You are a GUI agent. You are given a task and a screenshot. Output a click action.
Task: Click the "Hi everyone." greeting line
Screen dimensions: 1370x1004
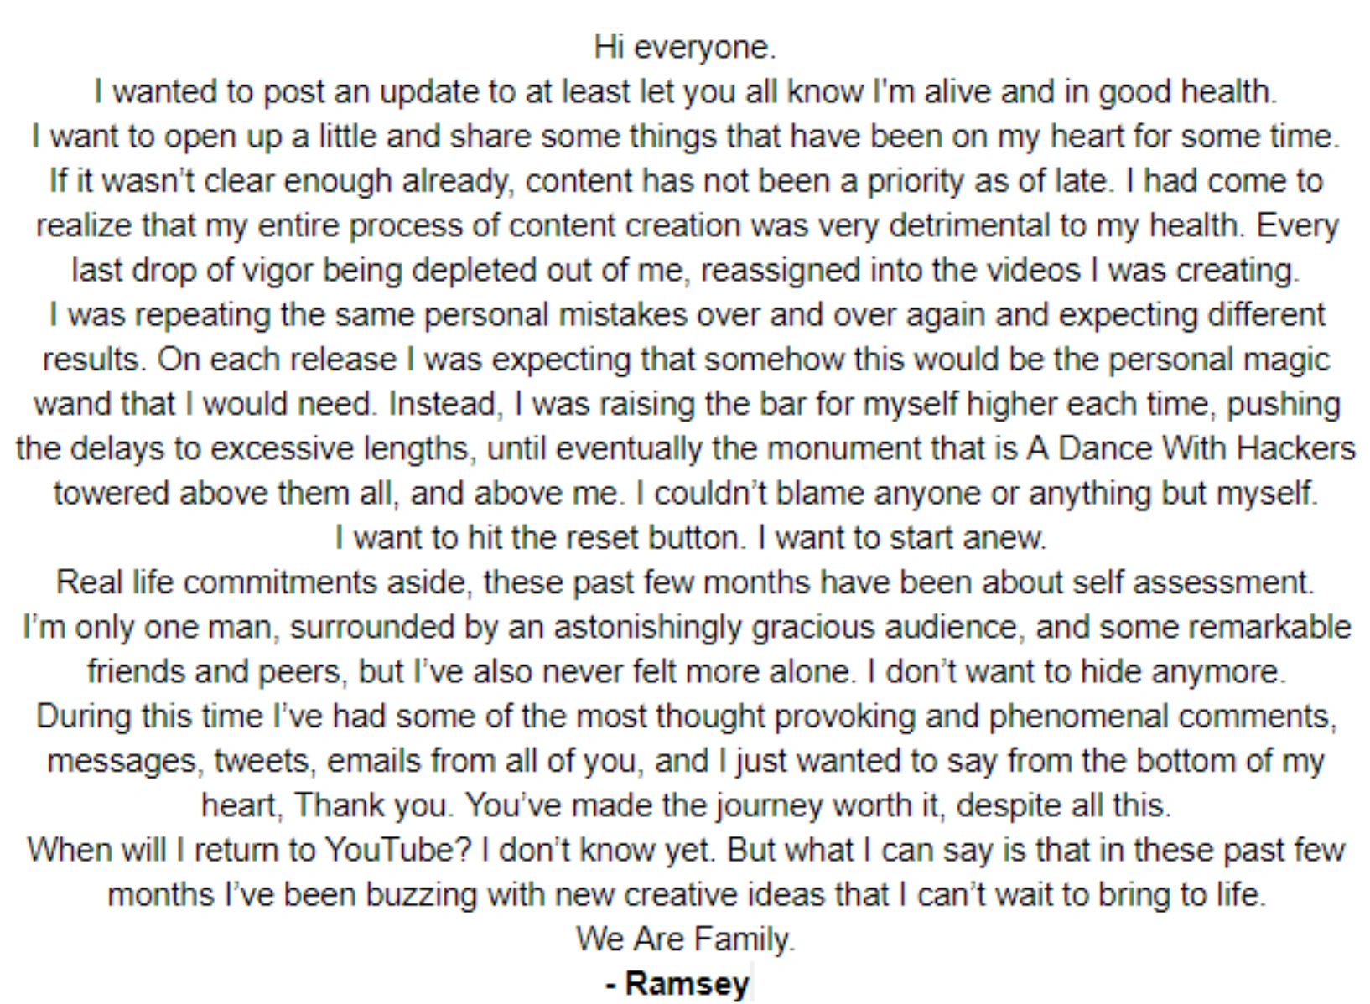(684, 47)
